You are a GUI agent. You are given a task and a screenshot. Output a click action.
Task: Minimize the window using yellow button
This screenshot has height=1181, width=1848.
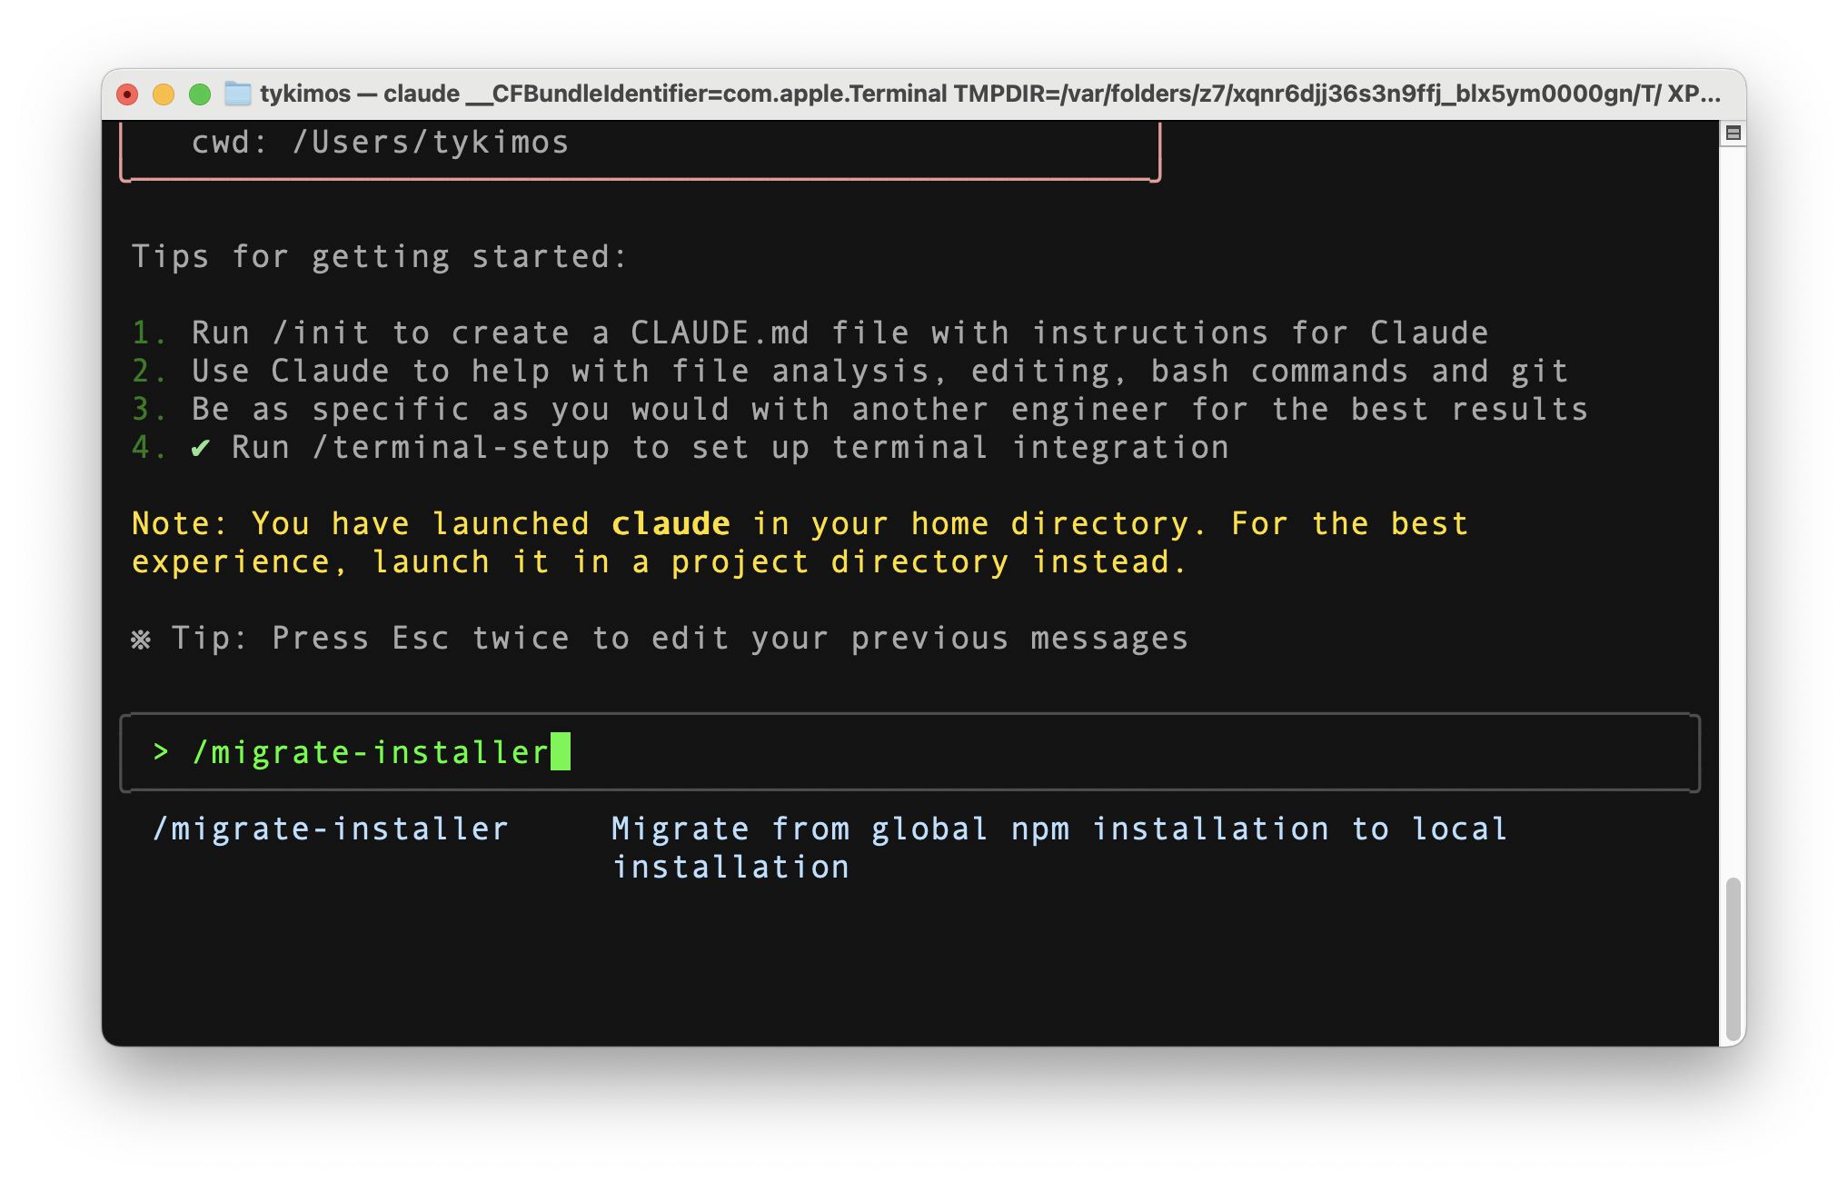pos(164,94)
